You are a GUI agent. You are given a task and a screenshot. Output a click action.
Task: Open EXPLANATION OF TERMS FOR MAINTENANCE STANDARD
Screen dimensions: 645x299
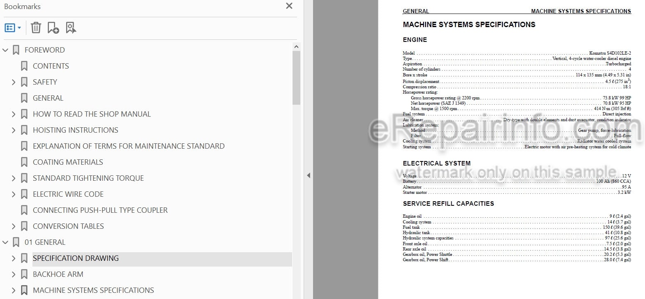click(129, 146)
